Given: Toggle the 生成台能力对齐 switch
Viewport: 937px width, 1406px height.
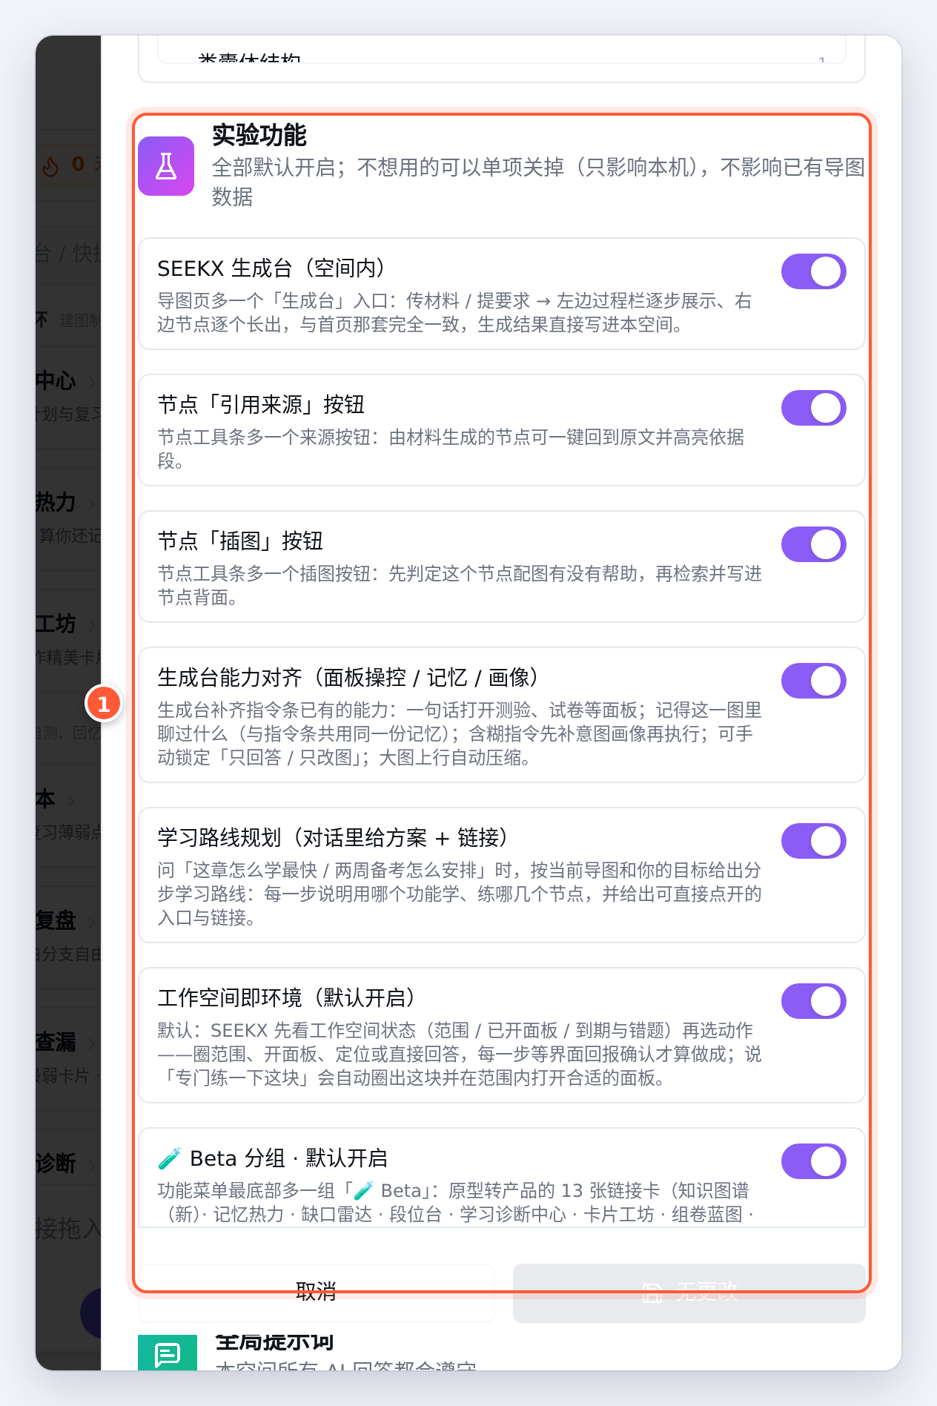Looking at the screenshot, I should (x=814, y=681).
